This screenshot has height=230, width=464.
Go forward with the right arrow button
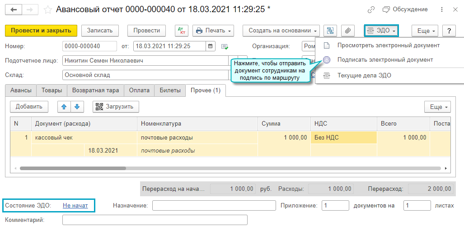[30, 10]
